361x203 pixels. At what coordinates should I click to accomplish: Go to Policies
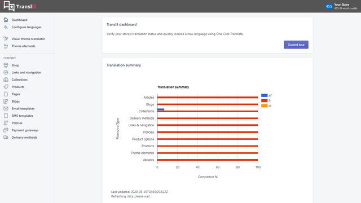17,123
